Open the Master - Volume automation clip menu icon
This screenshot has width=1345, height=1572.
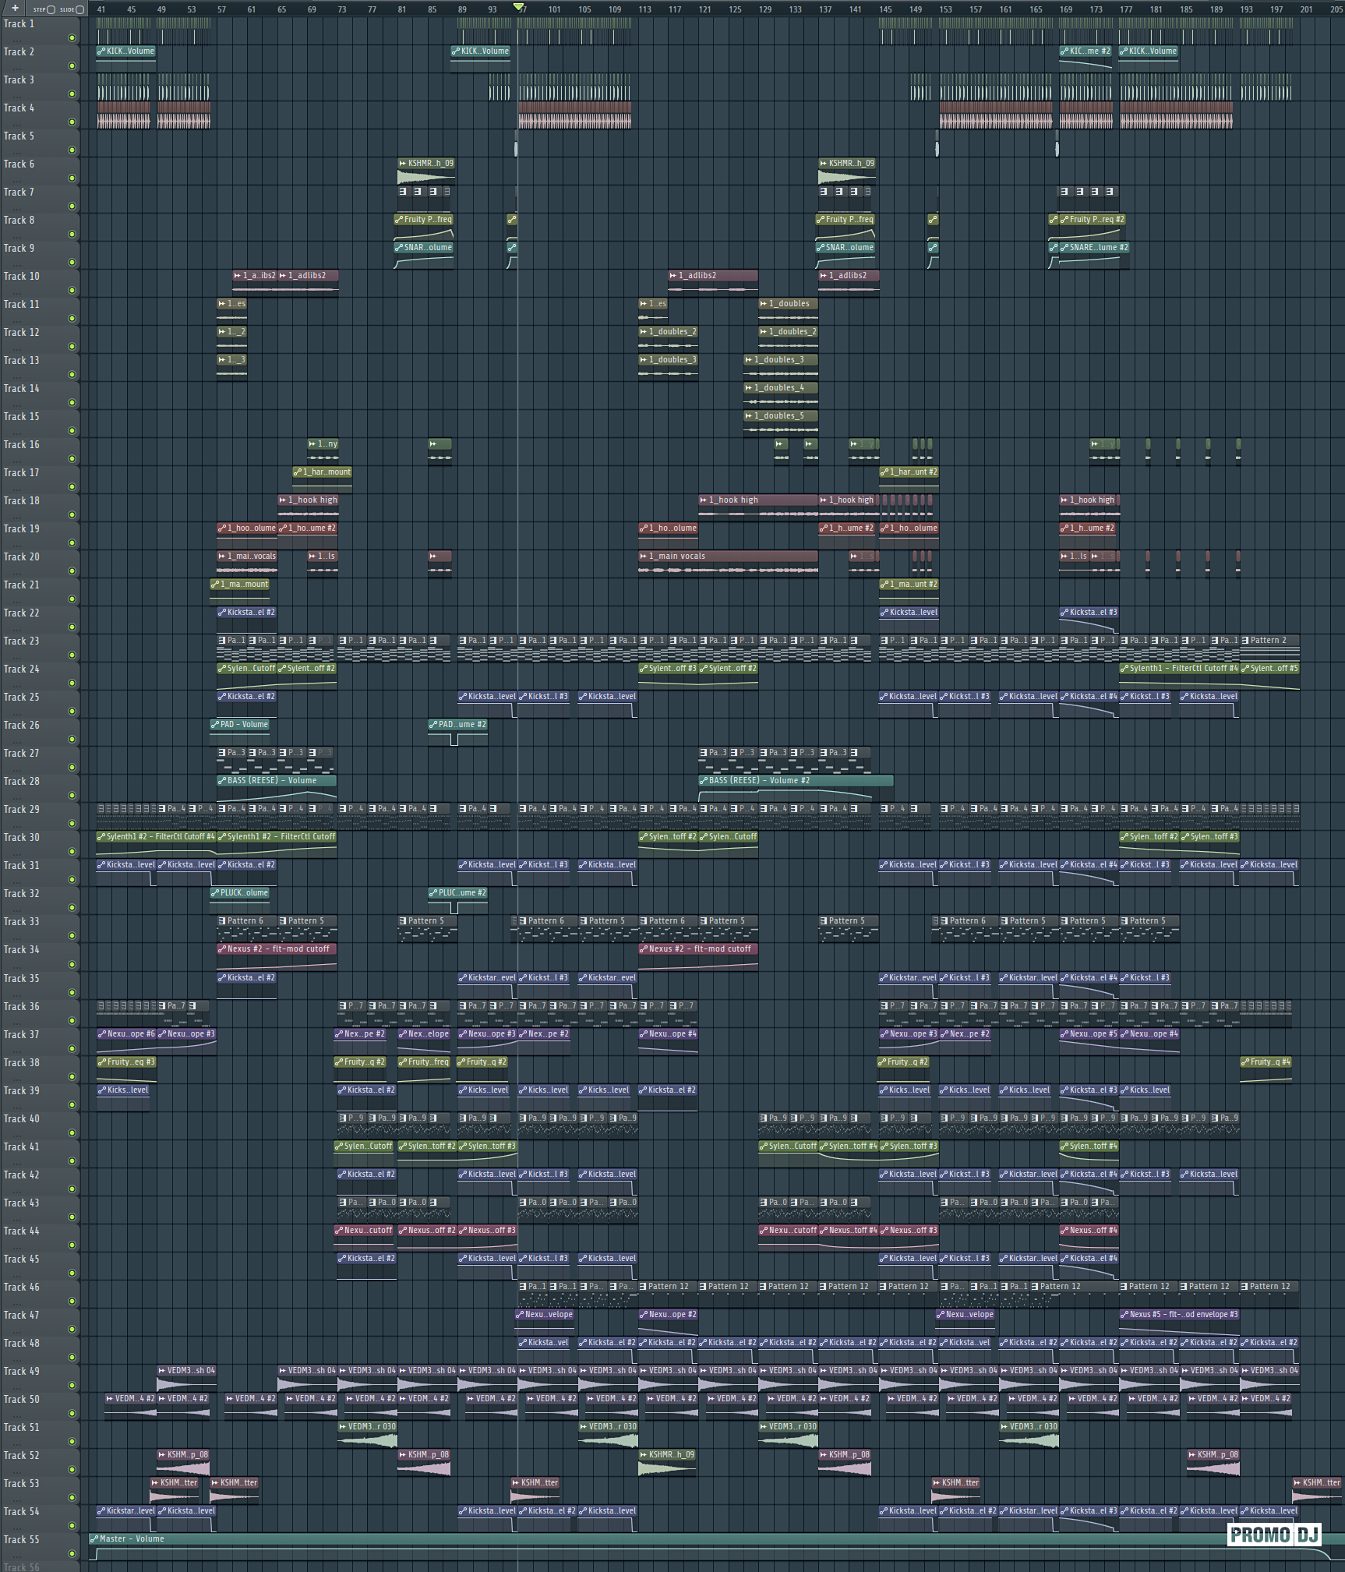pyautogui.click(x=94, y=1539)
